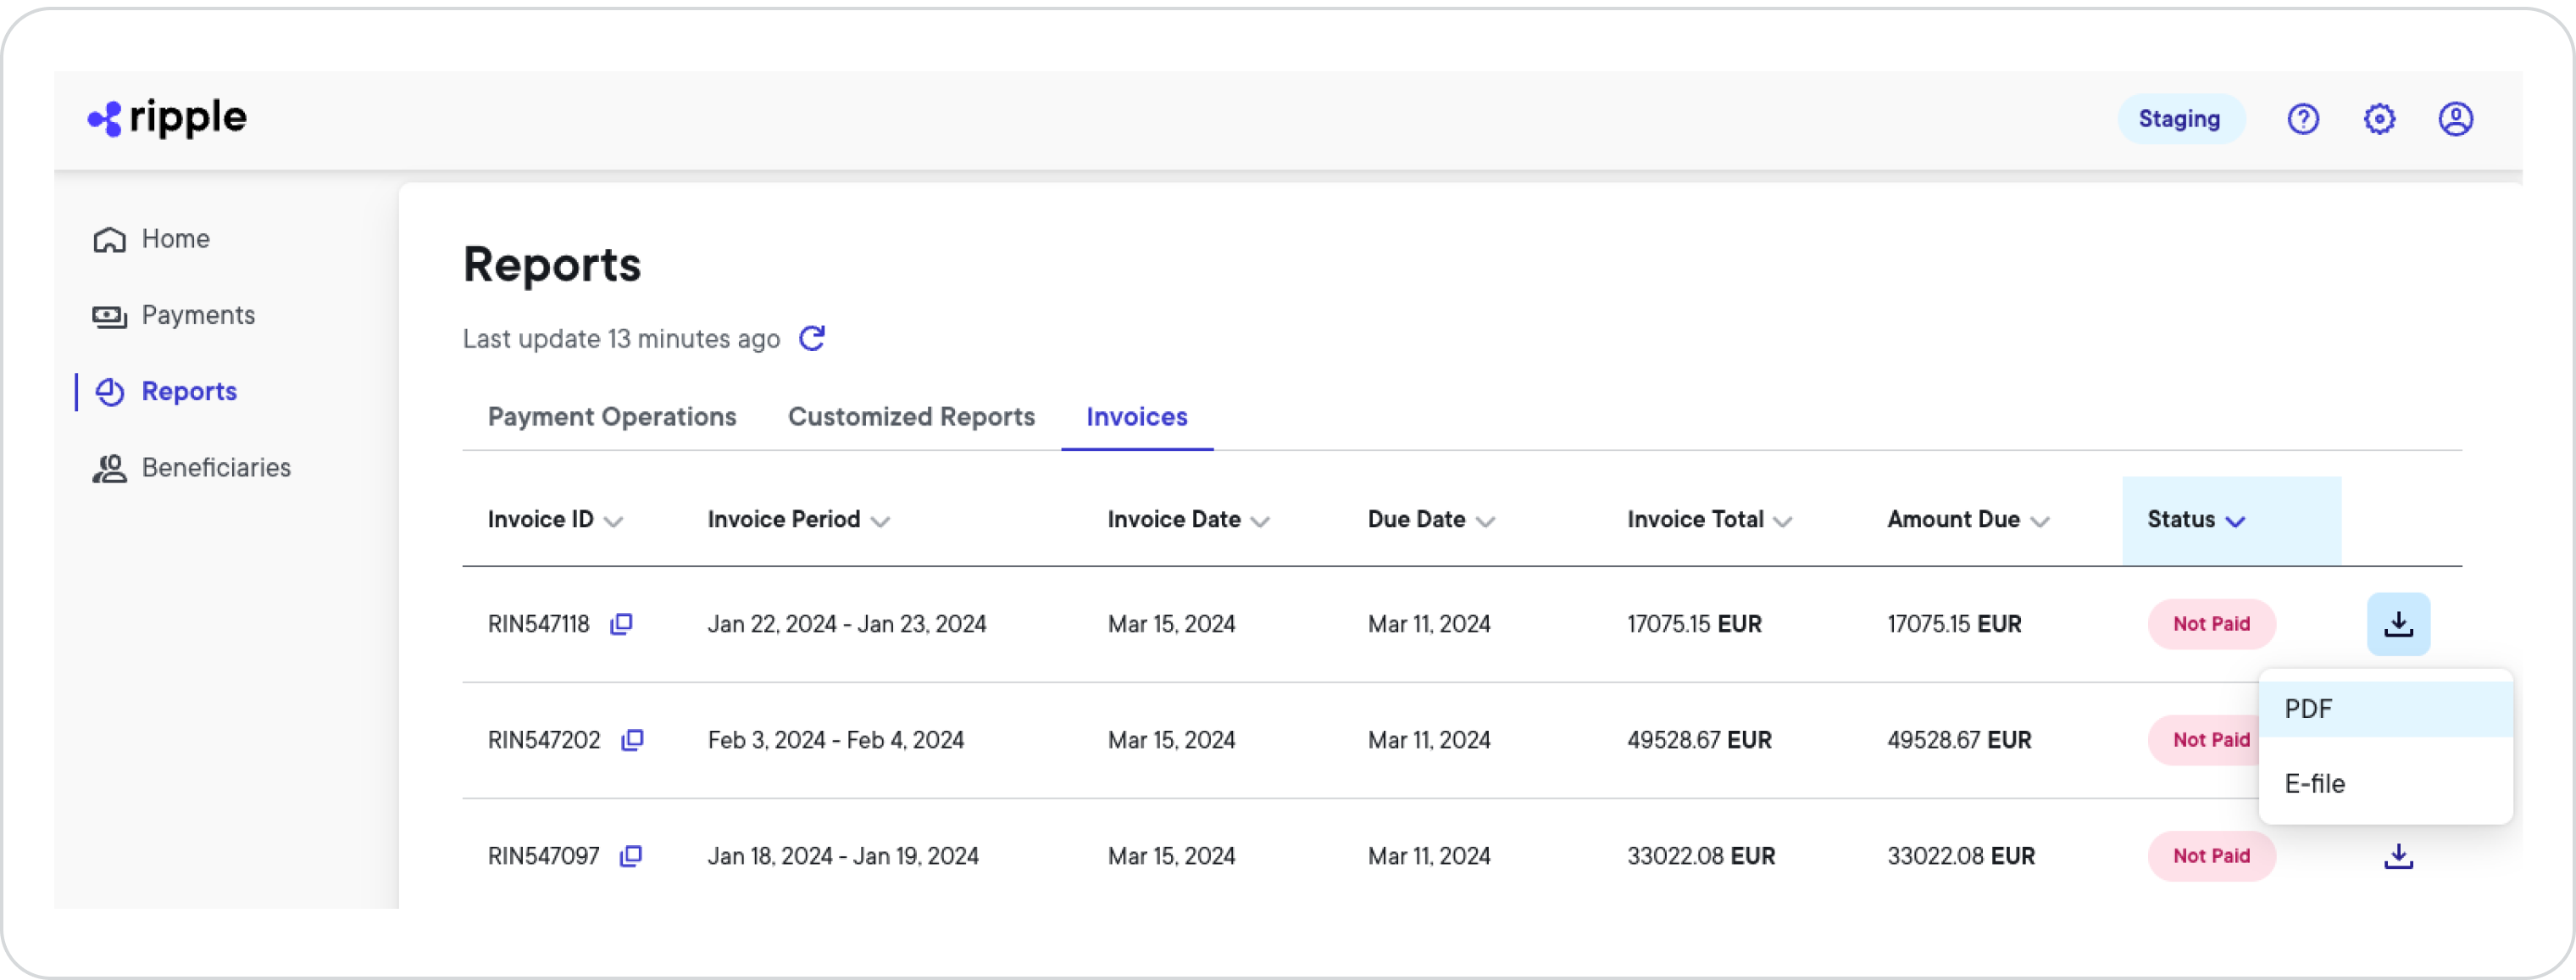Click the download icon for invoice RIN547097
The image size is (2576, 980).
[x=2399, y=857]
